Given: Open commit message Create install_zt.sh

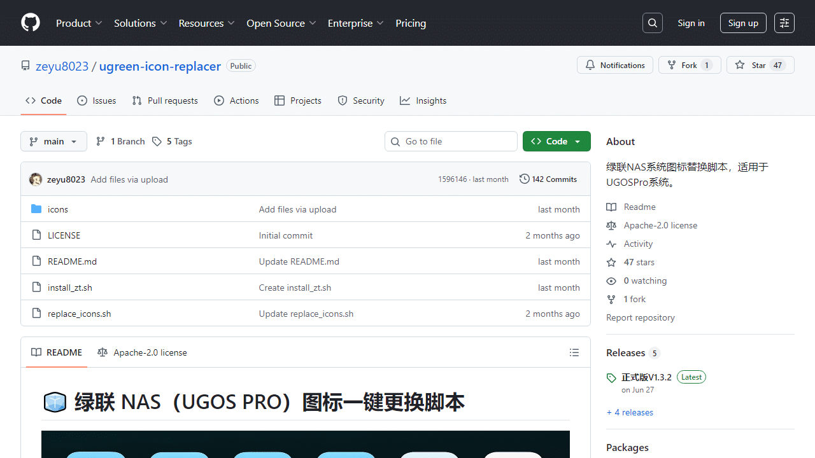Looking at the screenshot, I should pyautogui.click(x=295, y=288).
